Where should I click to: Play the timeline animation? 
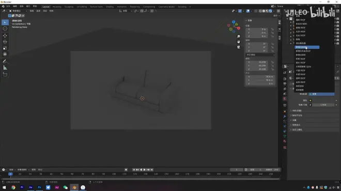pos(144,170)
